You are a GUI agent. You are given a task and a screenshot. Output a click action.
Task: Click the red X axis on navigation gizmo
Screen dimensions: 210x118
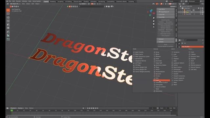[x=154, y=13]
